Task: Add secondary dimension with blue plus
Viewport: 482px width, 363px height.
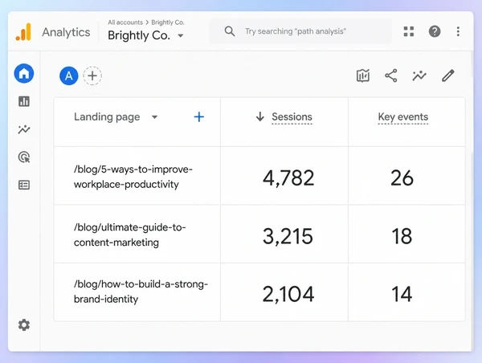Action: pyautogui.click(x=199, y=116)
